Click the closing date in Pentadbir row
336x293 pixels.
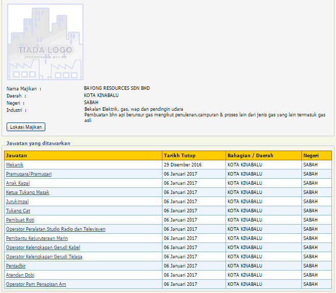[x=180, y=266]
